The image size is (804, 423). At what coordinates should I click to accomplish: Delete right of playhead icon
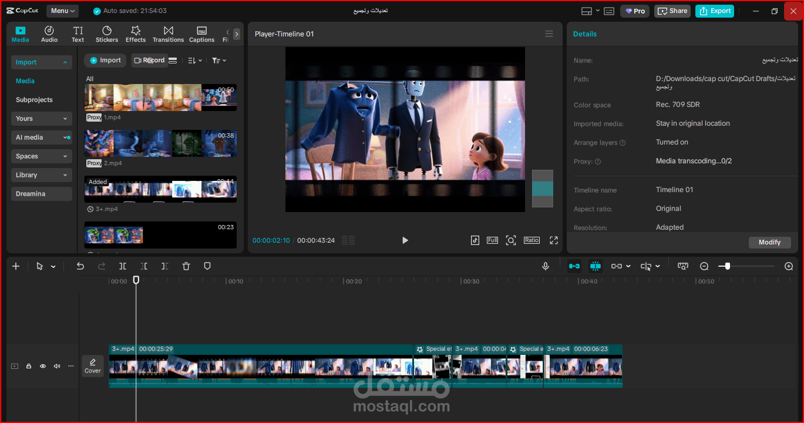click(x=165, y=266)
